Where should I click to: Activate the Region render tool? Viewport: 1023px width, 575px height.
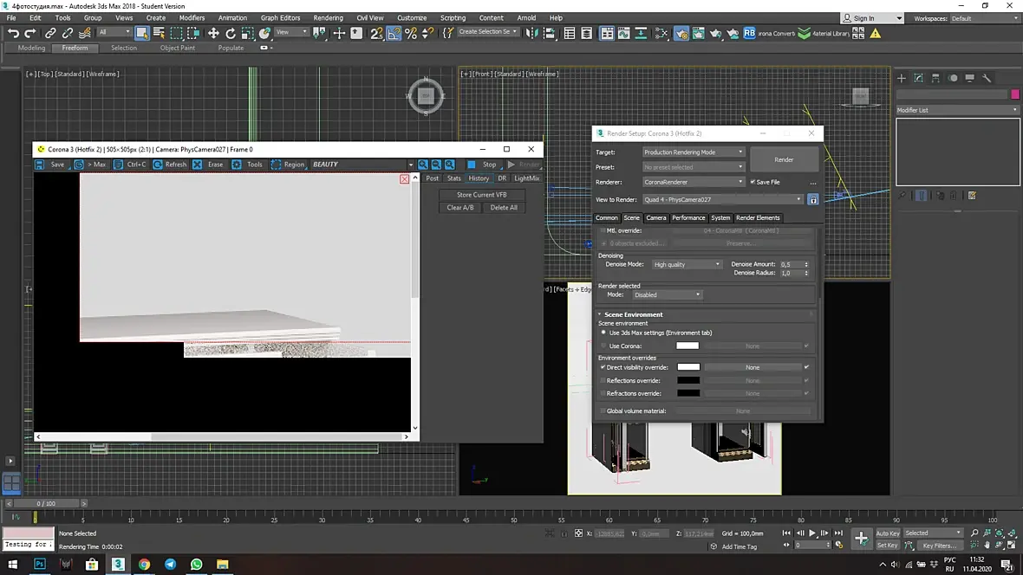point(288,165)
